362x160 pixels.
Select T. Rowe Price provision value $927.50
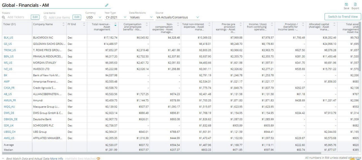pyautogui.click(x=299, y=50)
